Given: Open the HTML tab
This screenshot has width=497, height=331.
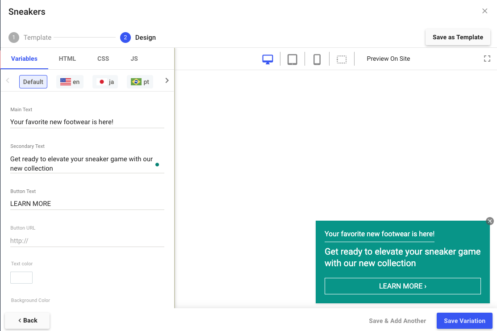Looking at the screenshot, I should (x=67, y=59).
